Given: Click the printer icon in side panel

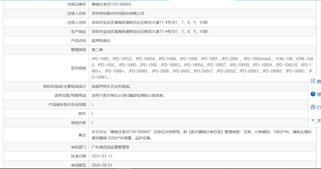Looking at the screenshot, I should [313, 107].
